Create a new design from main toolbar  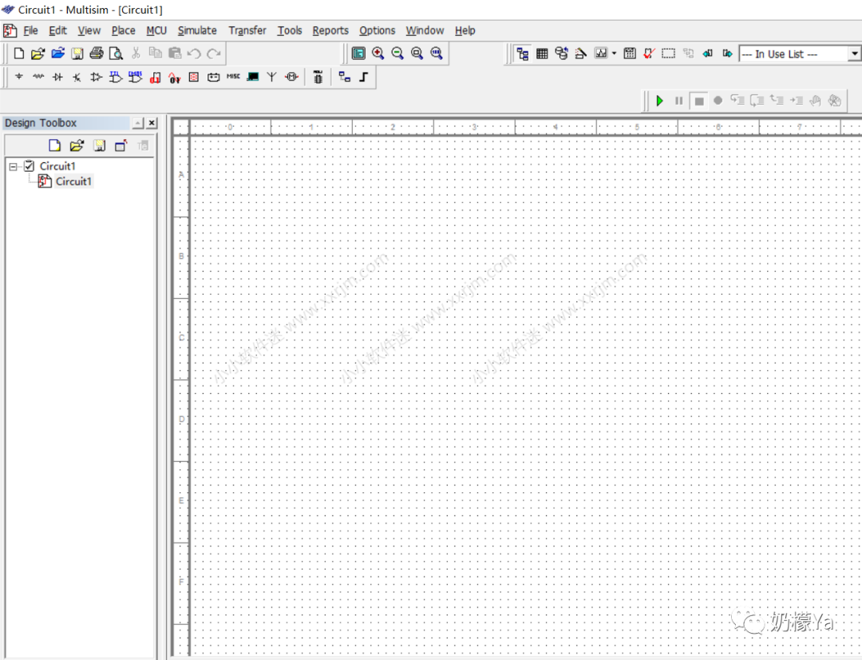point(18,54)
